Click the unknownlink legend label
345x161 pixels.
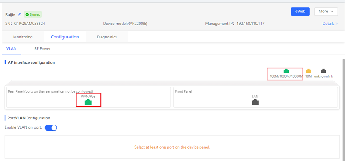pos(323,76)
